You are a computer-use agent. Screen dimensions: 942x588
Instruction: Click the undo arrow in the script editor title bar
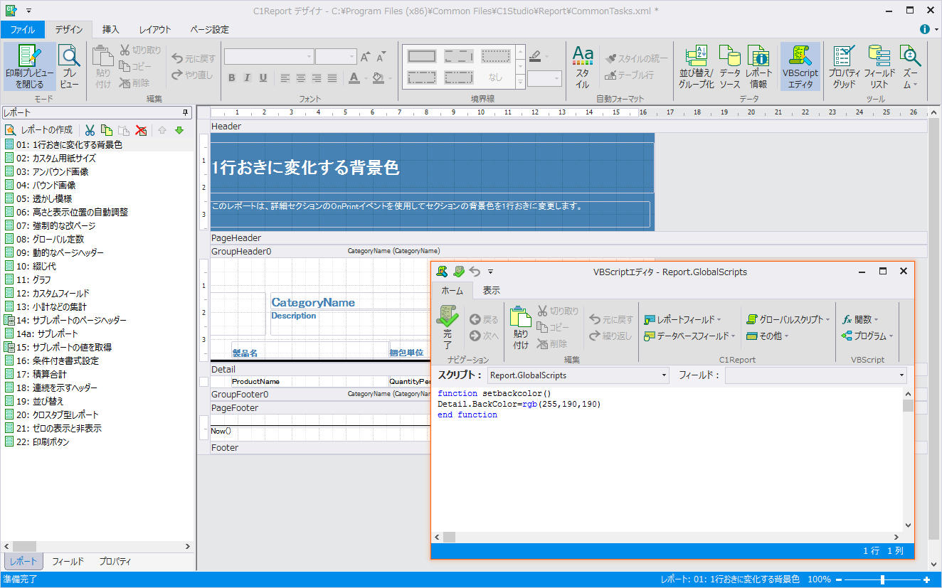pyautogui.click(x=475, y=272)
